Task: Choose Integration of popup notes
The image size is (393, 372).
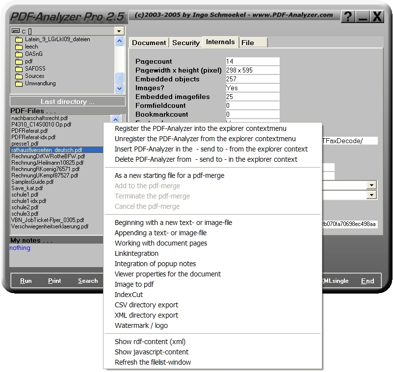Action: pyautogui.click(x=212, y=264)
